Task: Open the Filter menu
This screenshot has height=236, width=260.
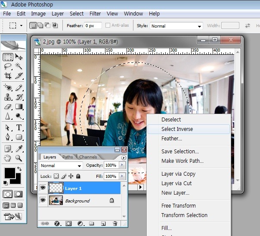Action: point(95,14)
